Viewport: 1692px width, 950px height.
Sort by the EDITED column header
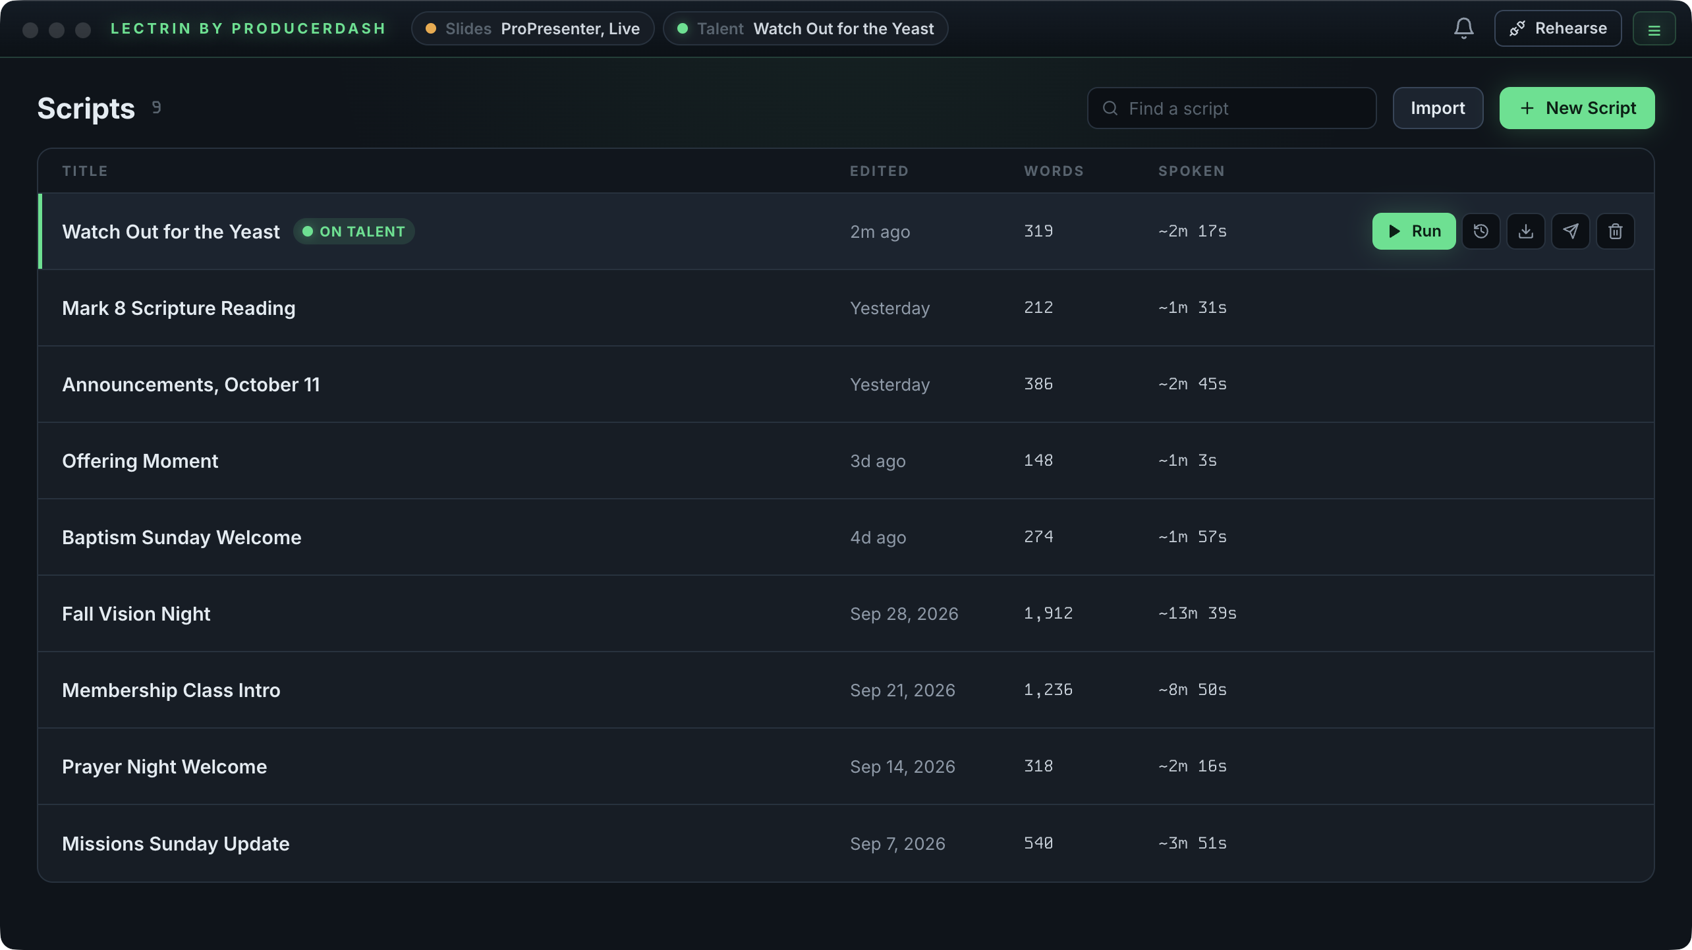879,171
